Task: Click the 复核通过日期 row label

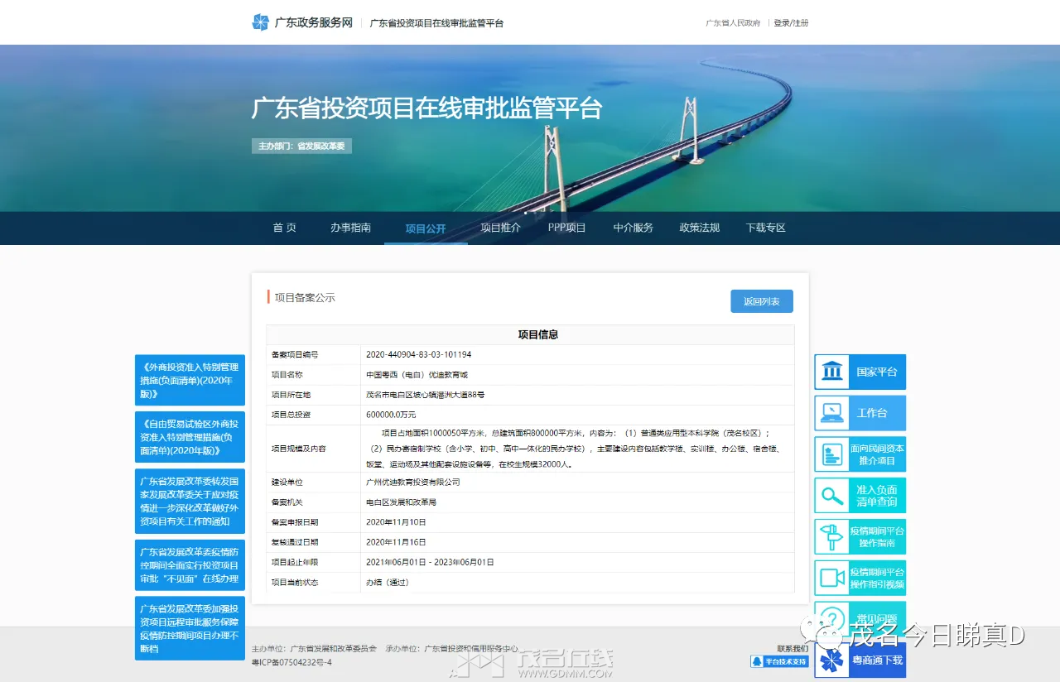Action: 295,543
